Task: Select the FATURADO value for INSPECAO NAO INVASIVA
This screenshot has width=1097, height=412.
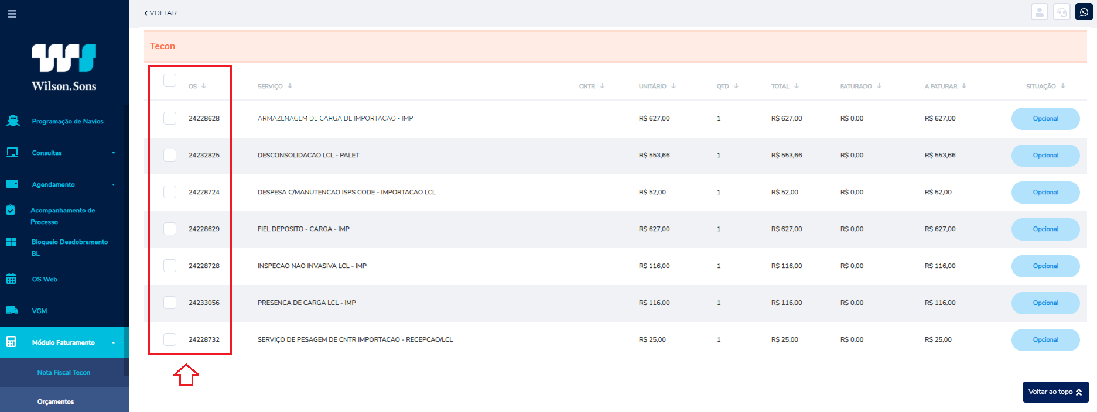Action: coord(852,266)
